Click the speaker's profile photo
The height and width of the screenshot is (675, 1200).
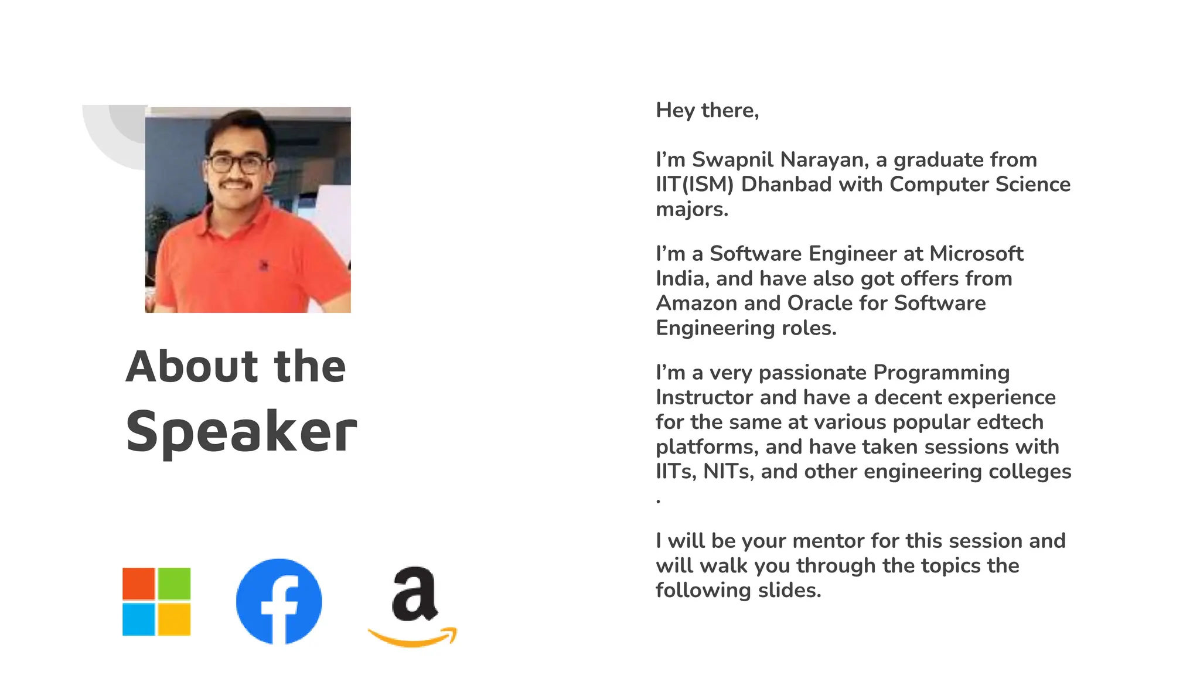click(248, 210)
